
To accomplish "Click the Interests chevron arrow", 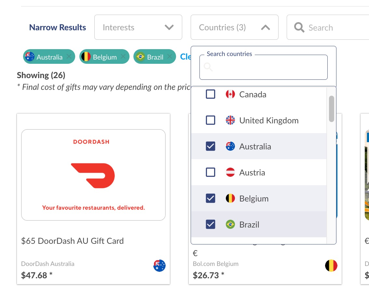I will (169, 28).
